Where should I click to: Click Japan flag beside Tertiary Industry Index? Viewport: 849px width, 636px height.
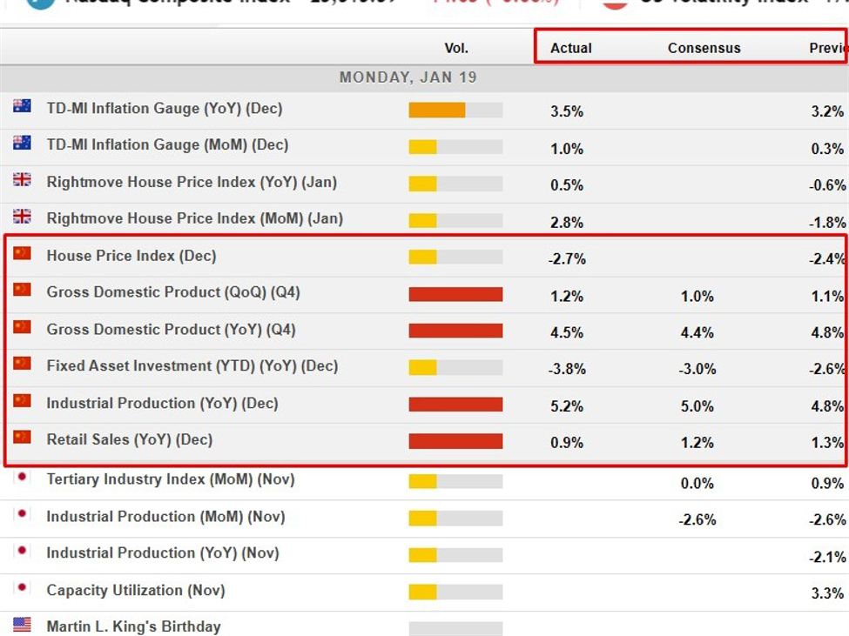click(22, 477)
